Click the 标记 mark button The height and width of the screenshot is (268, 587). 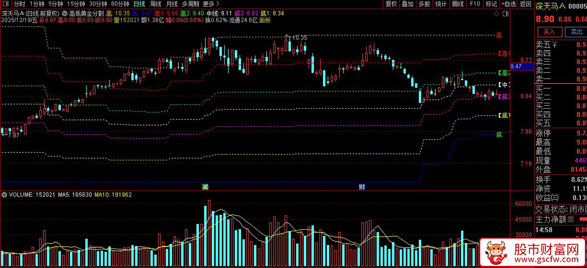[x=491, y=4]
